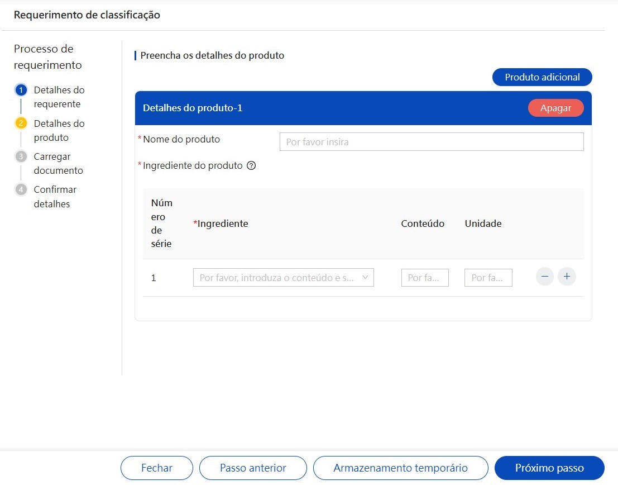Click step 4 gray circle icon

[21, 189]
